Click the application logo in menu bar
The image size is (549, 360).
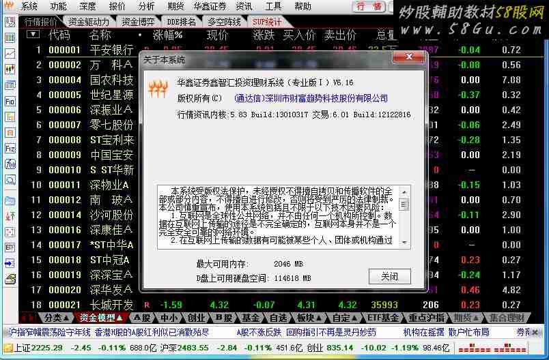click(x=9, y=5)
